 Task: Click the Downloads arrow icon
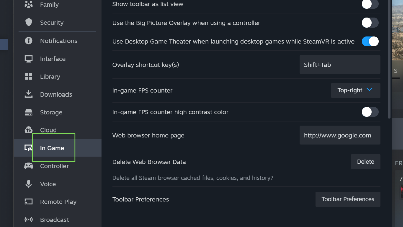coord(29,94)
